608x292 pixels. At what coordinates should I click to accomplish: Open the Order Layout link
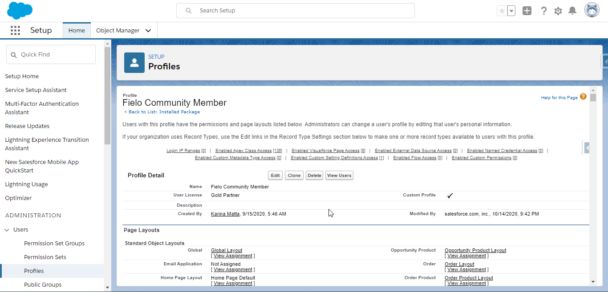pos(459,264)
